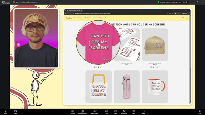Image resolution: width=205 pixels, height=115 pixels.
Task: Toggle Original sound for musicians
Action: point(169,2)
